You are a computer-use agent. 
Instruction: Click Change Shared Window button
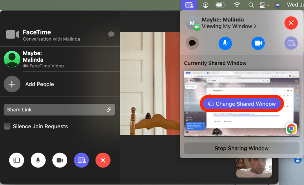click(242, 104)
